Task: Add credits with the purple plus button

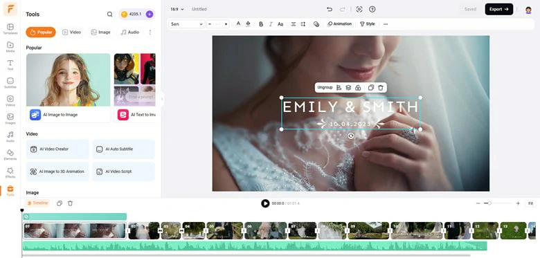Action: pos(149,14)
